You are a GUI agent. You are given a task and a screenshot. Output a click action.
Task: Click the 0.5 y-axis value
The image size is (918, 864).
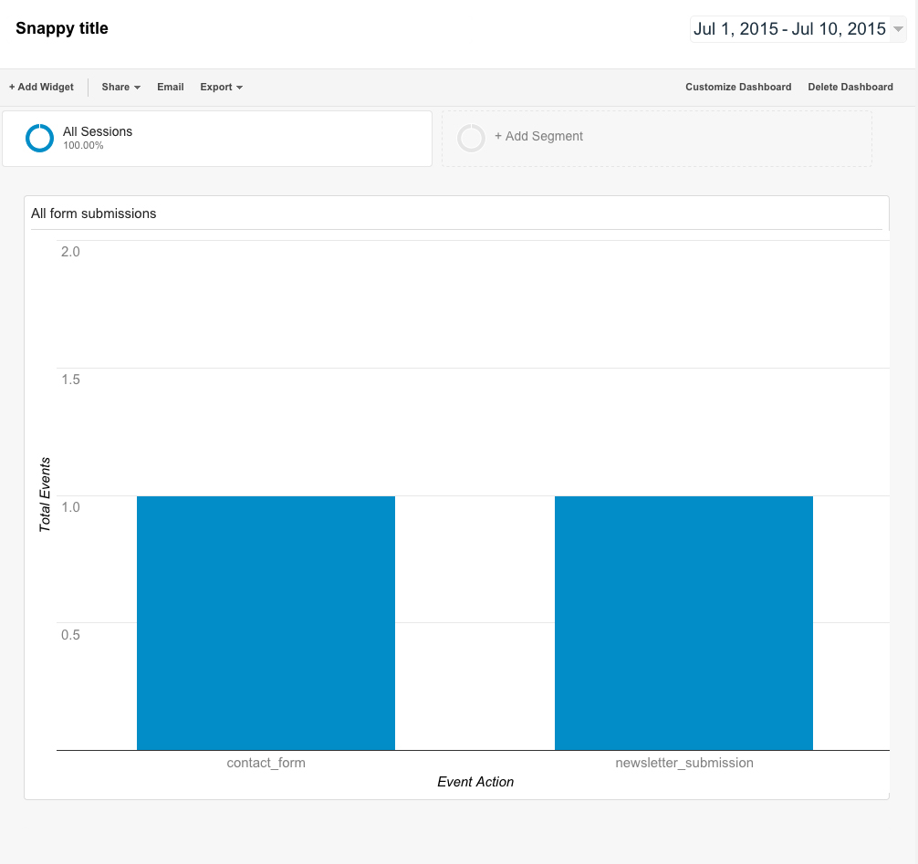pos(70,634)
